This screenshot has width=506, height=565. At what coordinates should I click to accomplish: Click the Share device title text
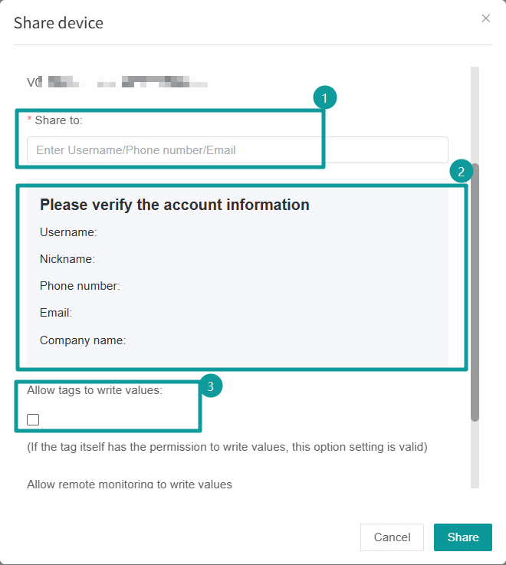tap(58, 23)
